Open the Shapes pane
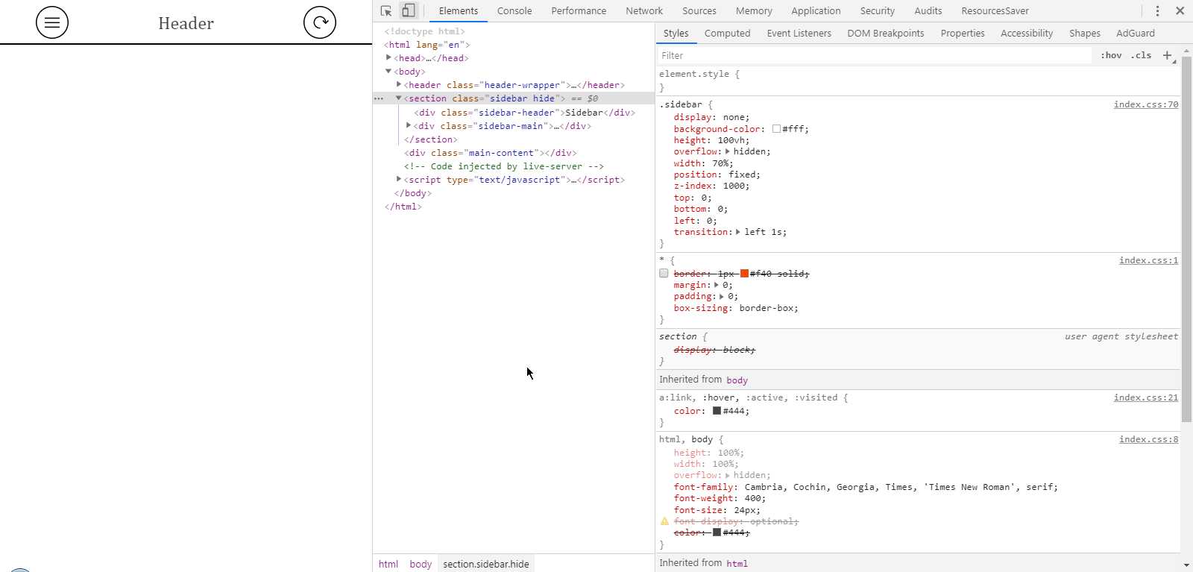This screenshot has width=1193, height=572. 1085,34
